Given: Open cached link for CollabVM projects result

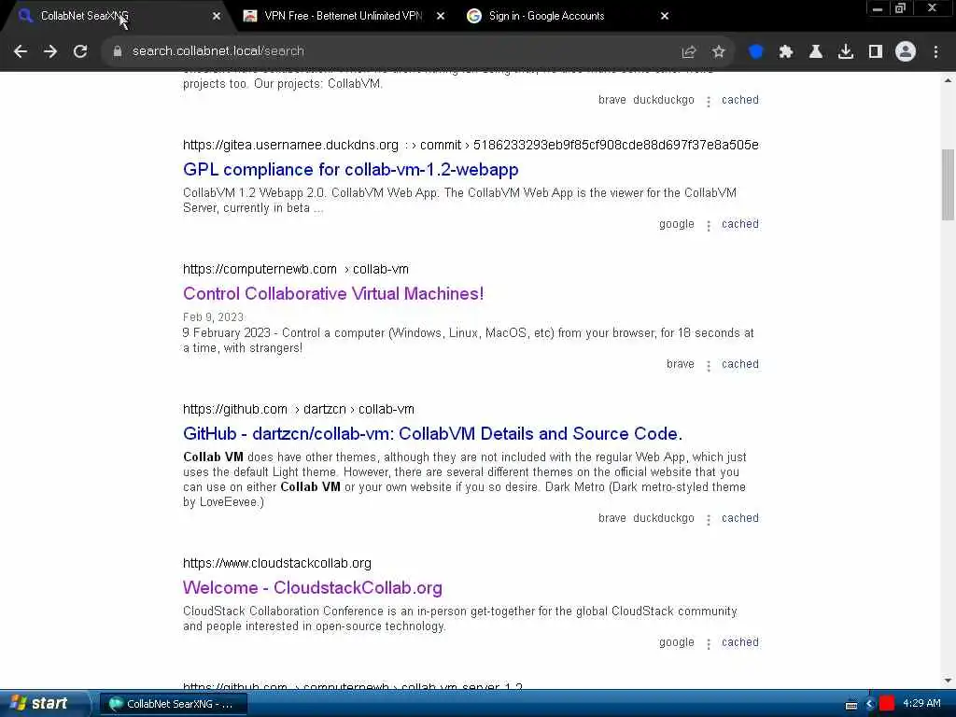Looking at the screenshot, I should [740, 100].
